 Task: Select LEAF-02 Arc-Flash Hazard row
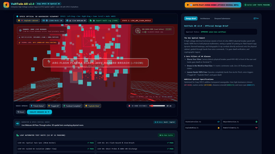pyautogui.click(x=135, y=143)
